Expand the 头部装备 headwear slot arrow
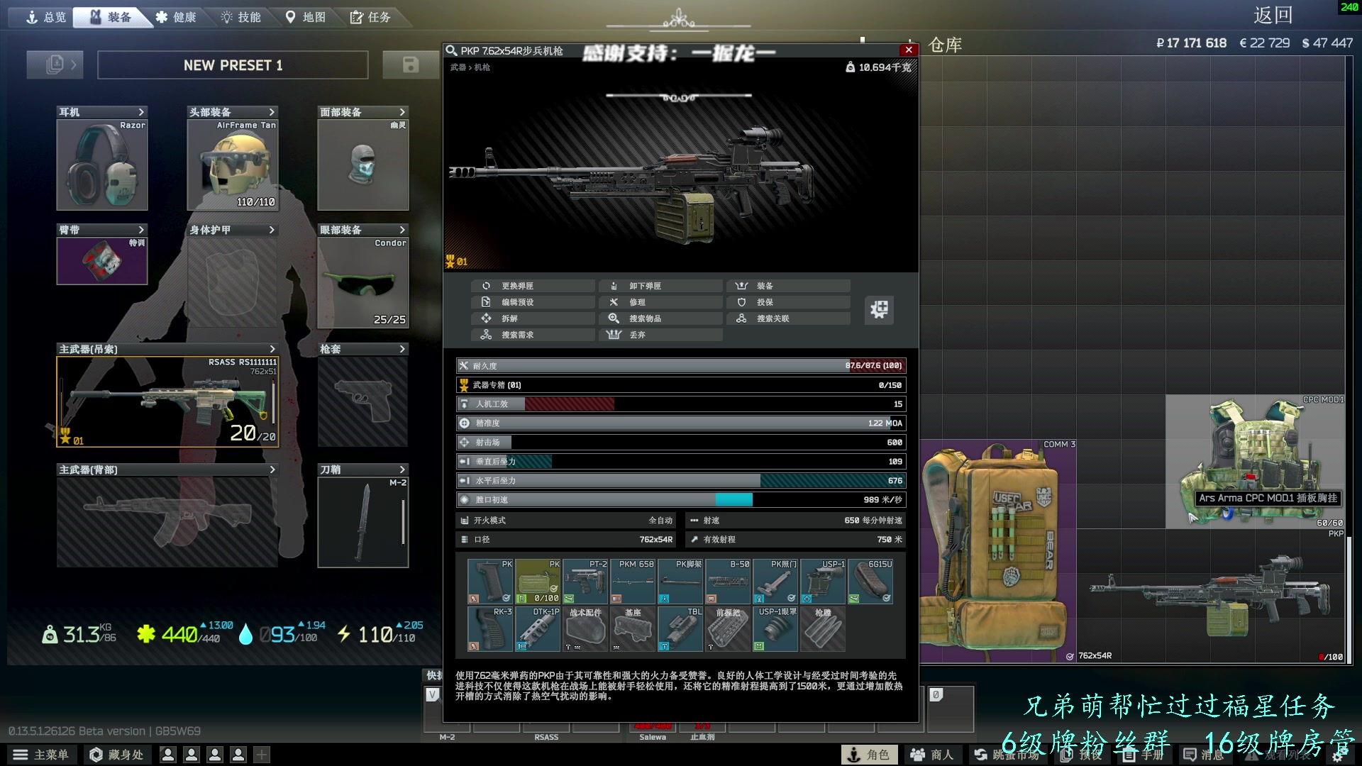This screenshot has height=766, width=1362. (272, 112)
